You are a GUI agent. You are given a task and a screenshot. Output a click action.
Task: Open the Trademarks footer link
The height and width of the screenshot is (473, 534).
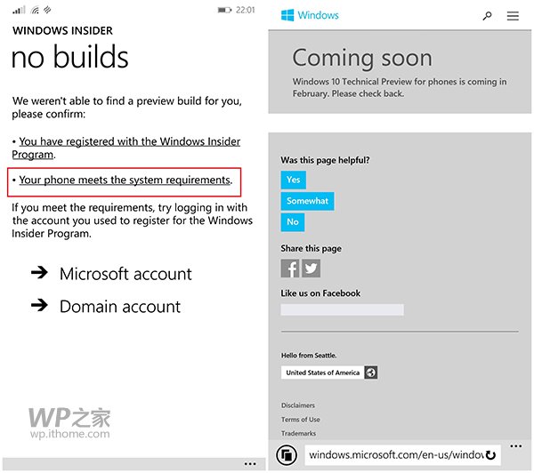(x=298, y=434)
